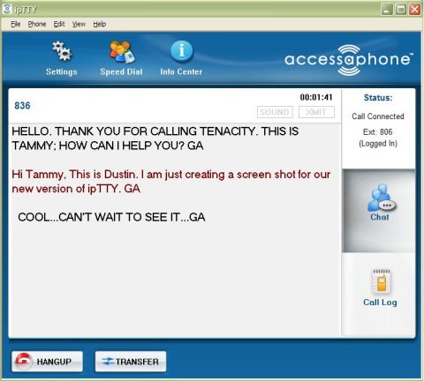Click the caller number 836
The height and width of the screenshot is (382, 424).
point(22,106)
